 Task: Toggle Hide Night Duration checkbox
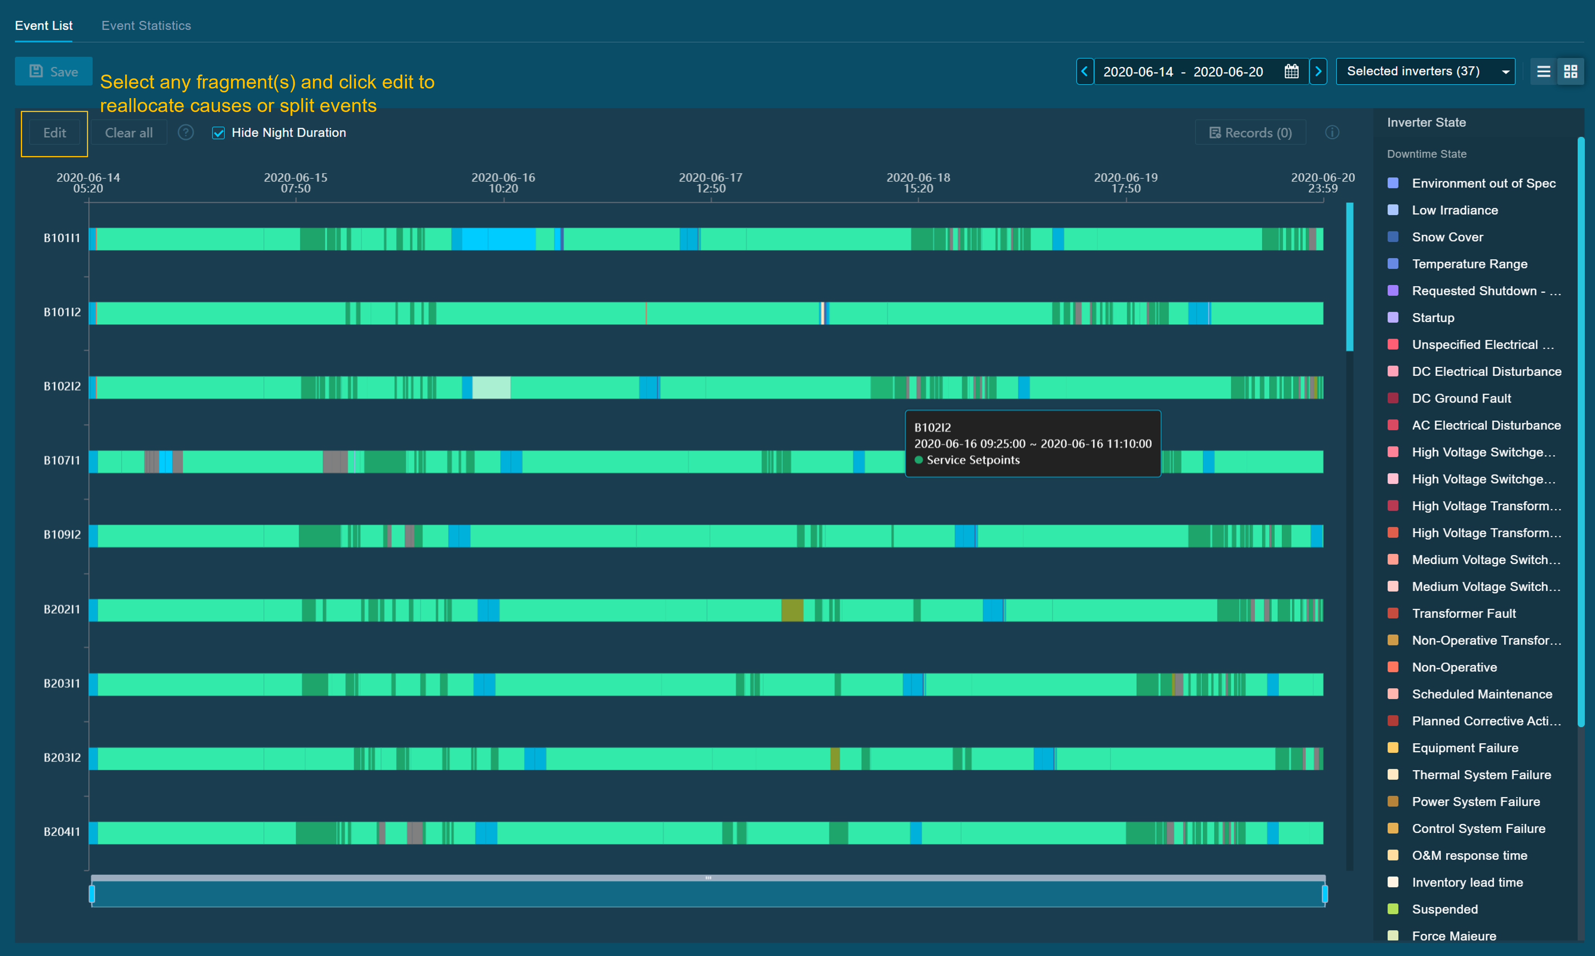(x=218, y=133)
